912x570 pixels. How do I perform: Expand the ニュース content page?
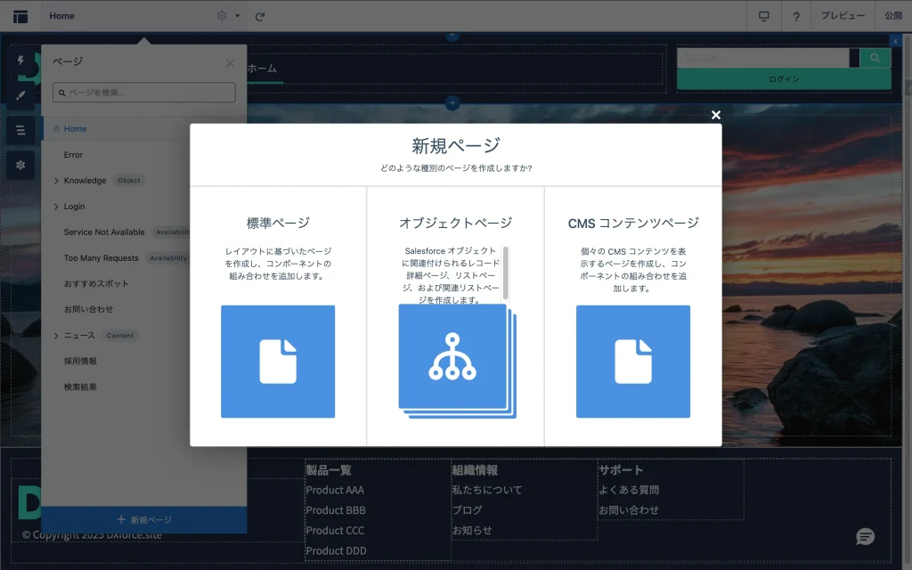(56, 336)
